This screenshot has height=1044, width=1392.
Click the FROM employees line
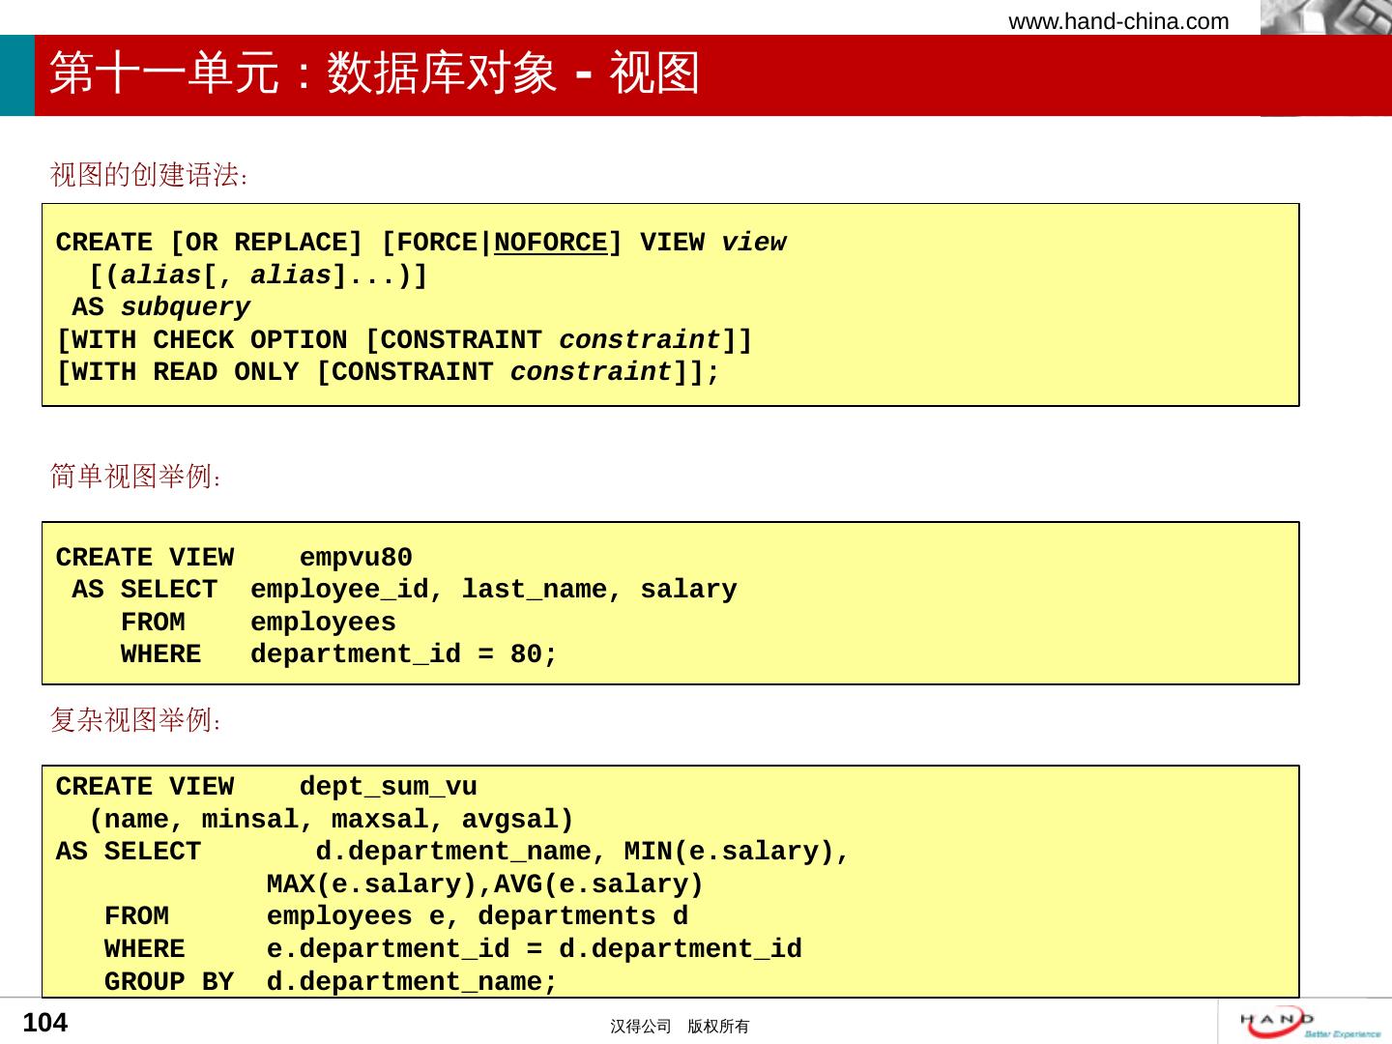[x=258, y=623]
